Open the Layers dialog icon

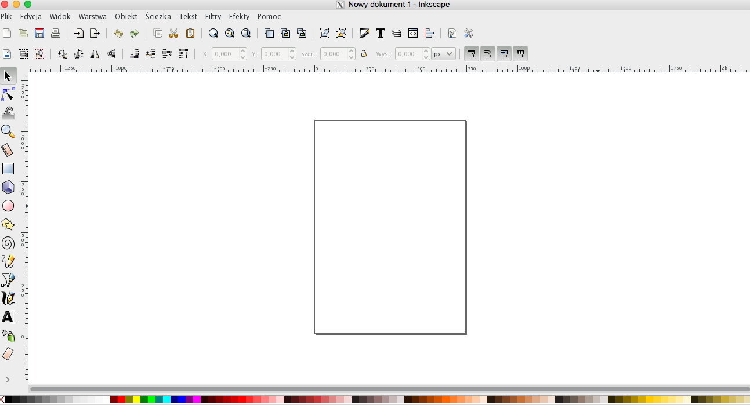[x=397, y=33]
